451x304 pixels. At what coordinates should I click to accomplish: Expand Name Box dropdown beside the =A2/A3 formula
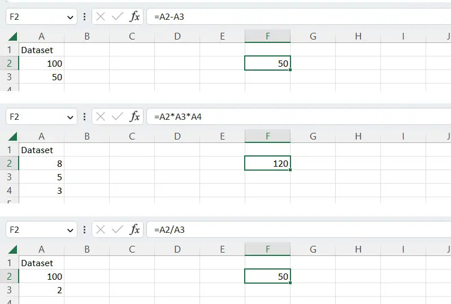point(70,230)
